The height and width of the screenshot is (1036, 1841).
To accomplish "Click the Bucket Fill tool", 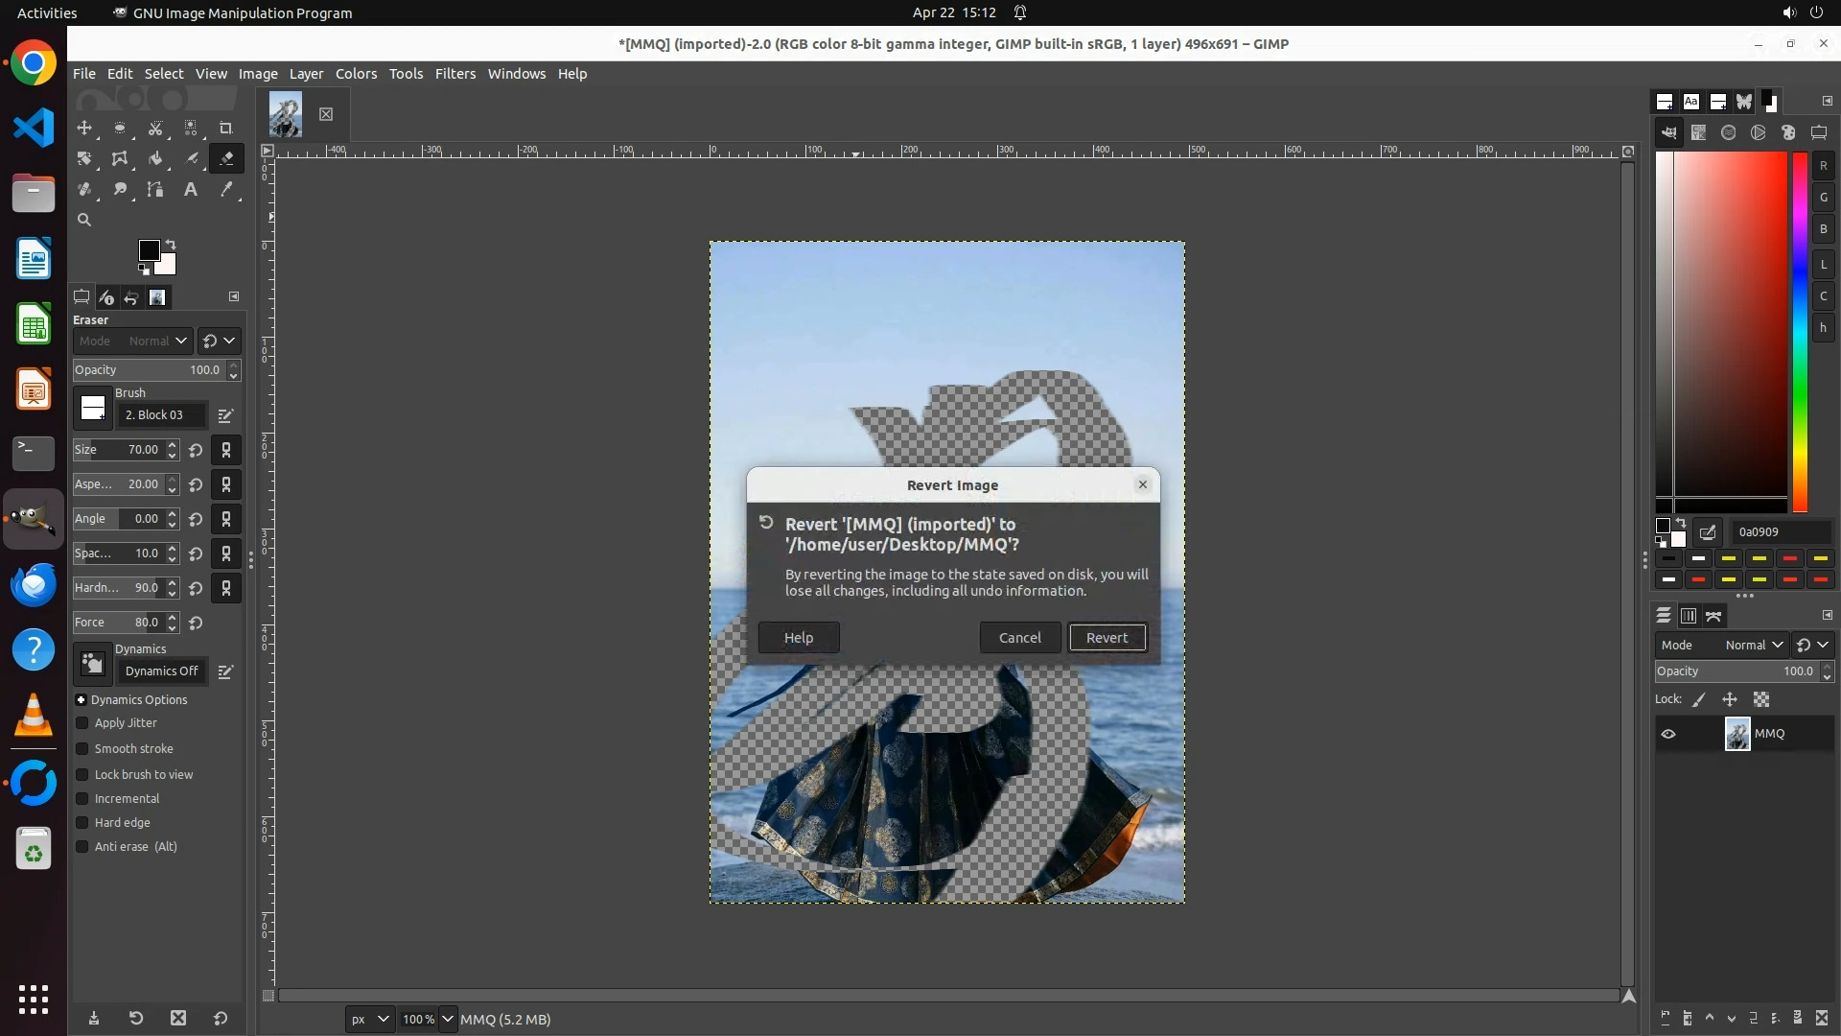I will point(155,159).
